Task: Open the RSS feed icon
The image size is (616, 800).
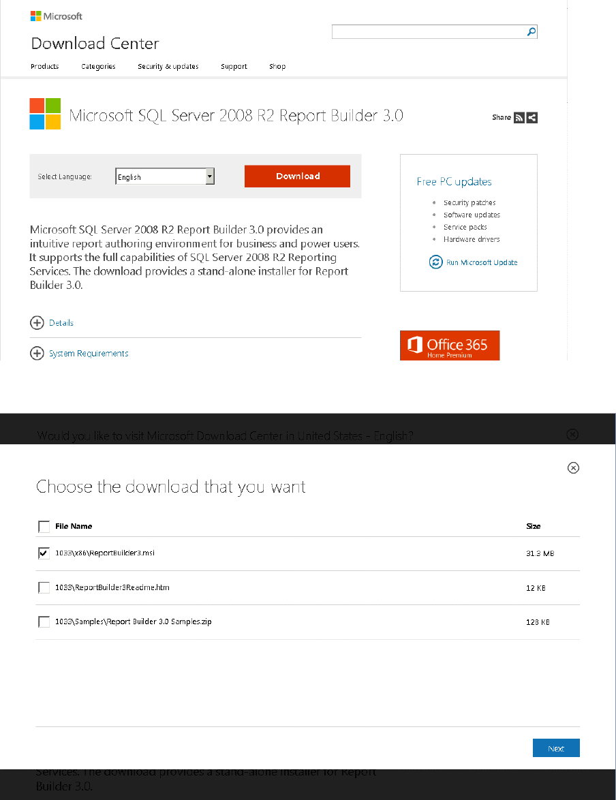Action: coord(519,117)
